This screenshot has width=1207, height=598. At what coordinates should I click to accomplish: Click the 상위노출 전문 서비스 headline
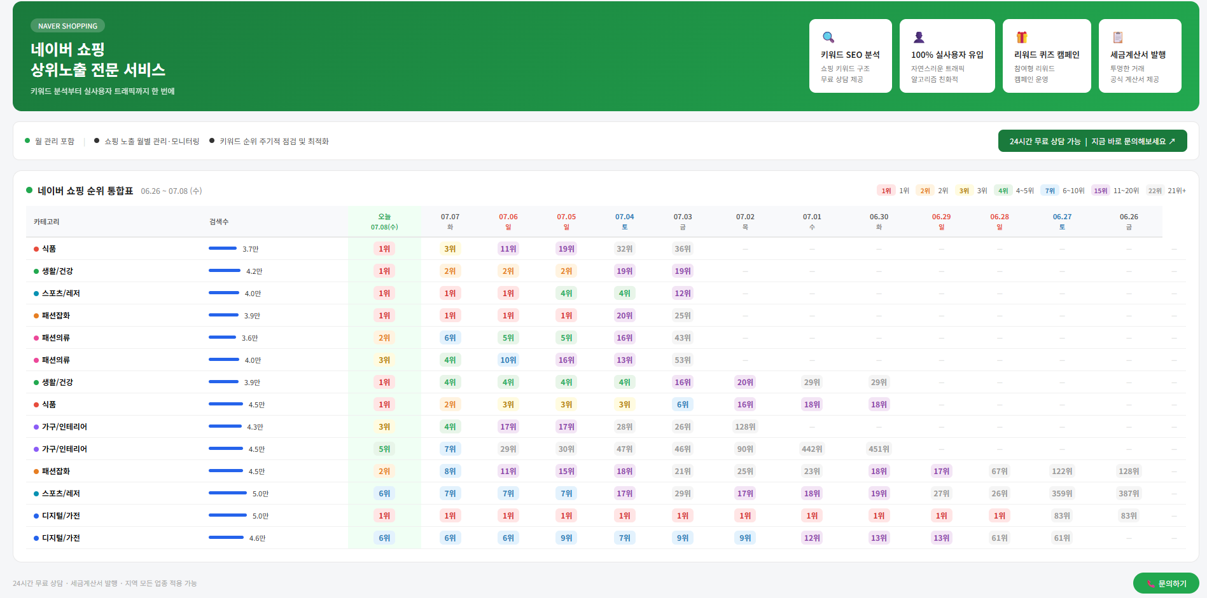pos(98,70)
